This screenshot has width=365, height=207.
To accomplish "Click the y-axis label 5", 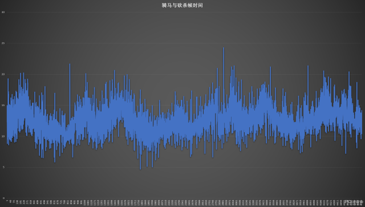I will coord(4,167).
